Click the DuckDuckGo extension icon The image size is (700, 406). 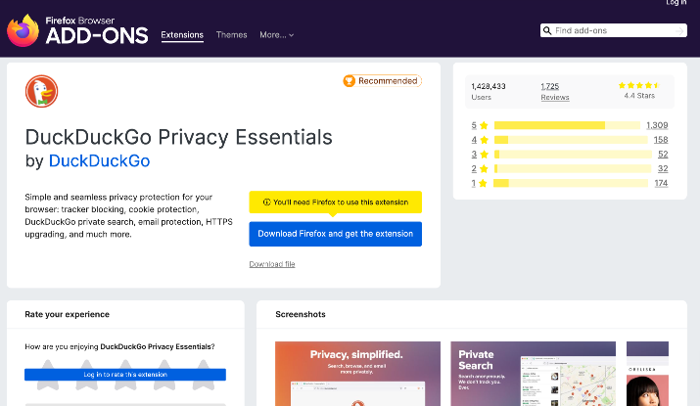41,91
